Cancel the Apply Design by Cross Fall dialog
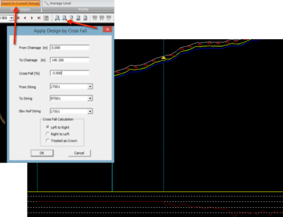The height and width of the screenshot is (217, 283). [x=79, y=153]
